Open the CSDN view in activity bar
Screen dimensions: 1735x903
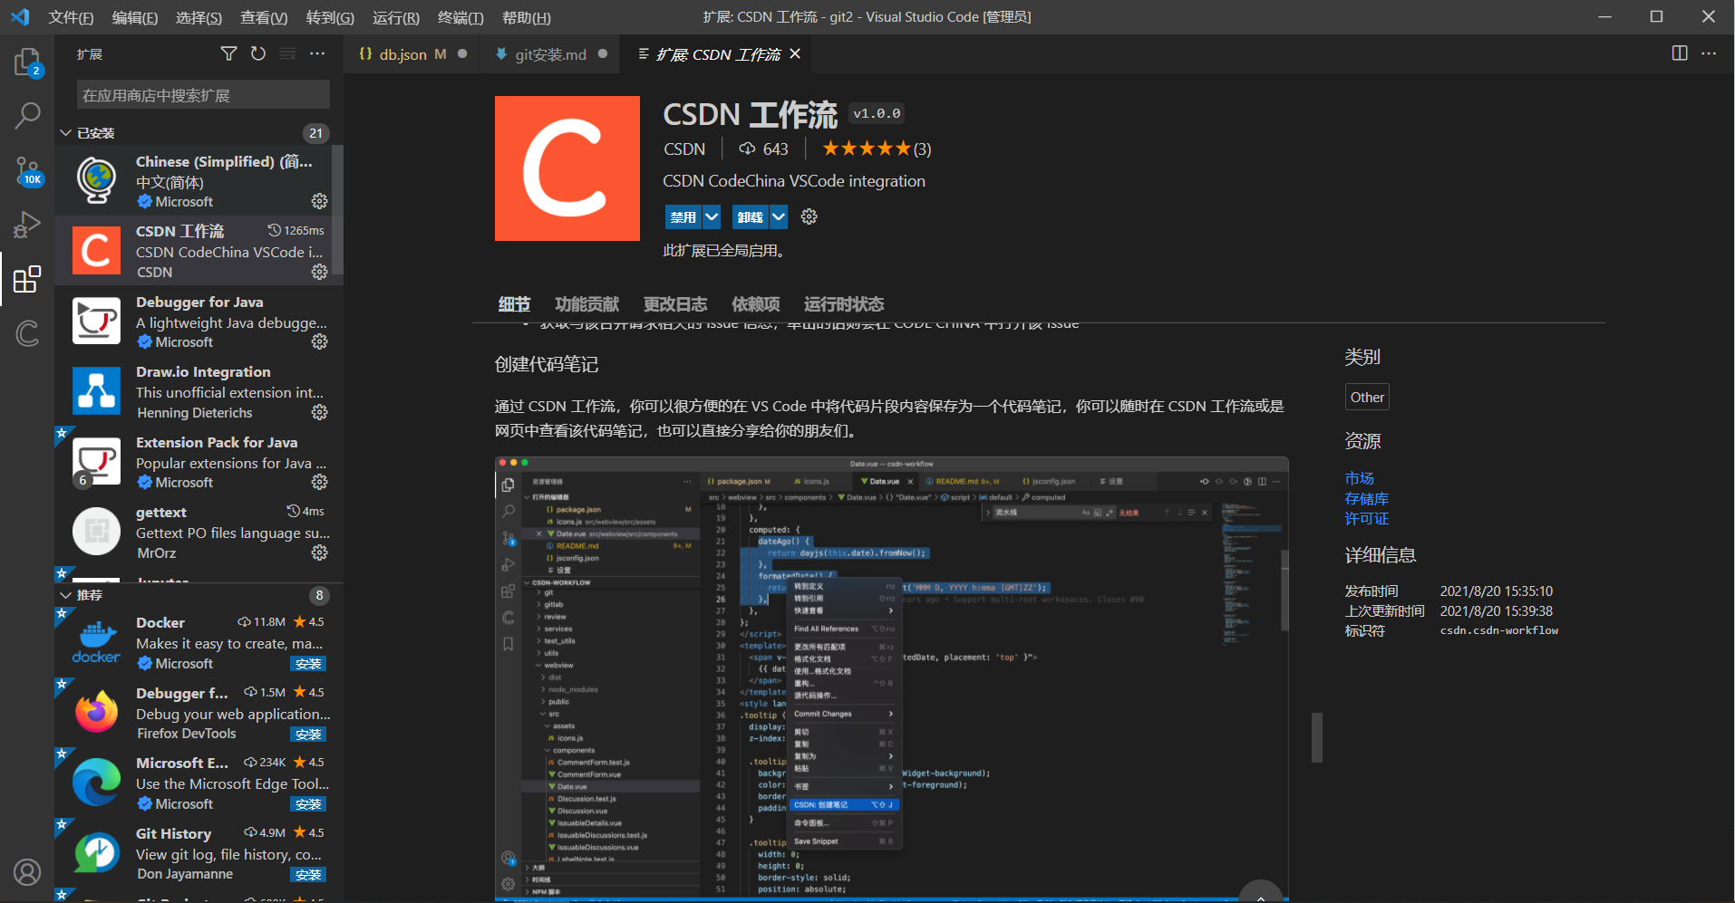coord(27,332)
